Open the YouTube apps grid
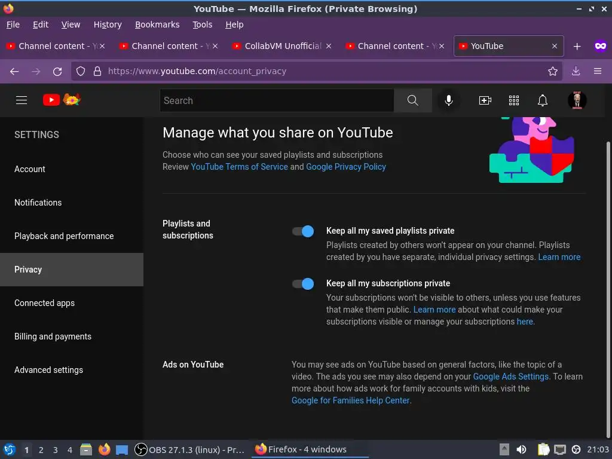 point(514,100)
